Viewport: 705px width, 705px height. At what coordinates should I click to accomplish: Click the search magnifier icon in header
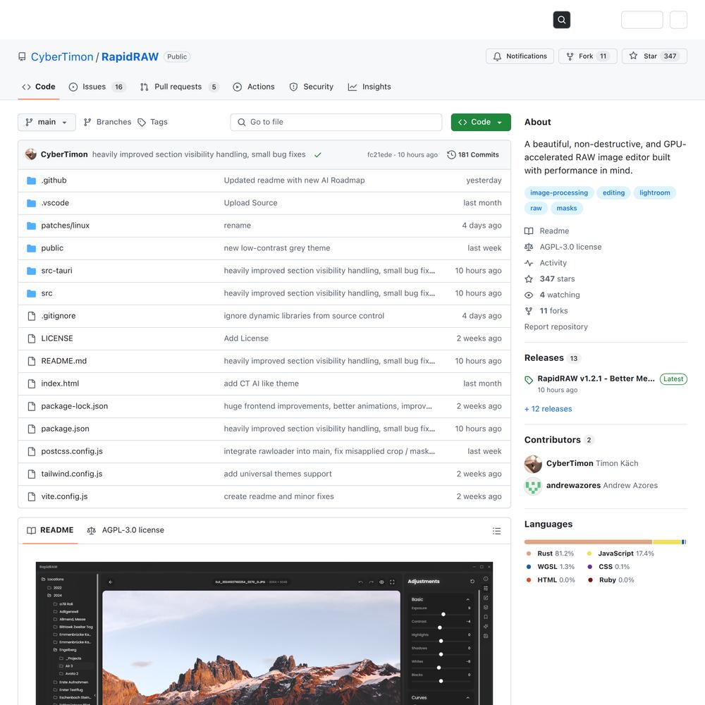coord(561,20)
